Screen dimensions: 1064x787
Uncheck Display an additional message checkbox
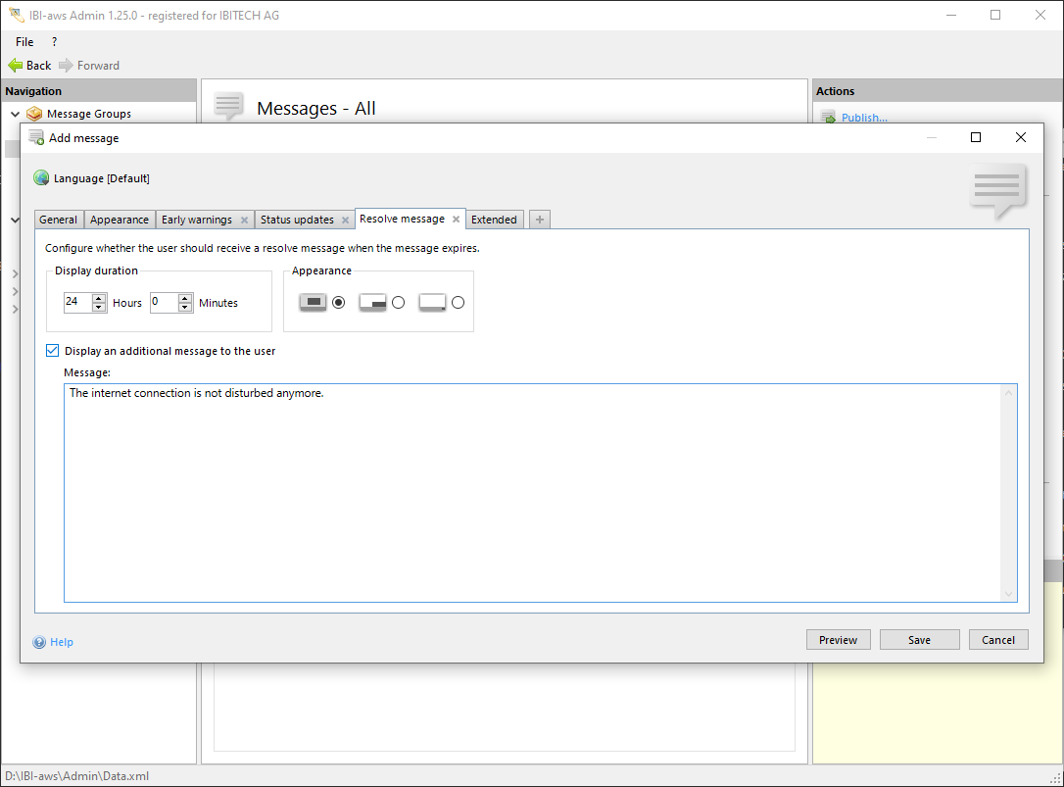53,351
